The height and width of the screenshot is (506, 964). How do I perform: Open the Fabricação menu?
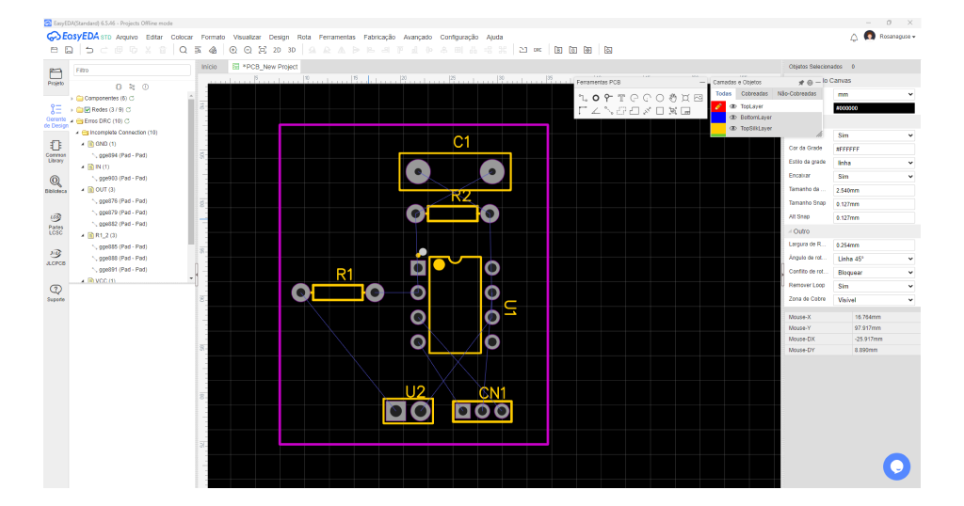pyautogui.click(x=379, y=38)
